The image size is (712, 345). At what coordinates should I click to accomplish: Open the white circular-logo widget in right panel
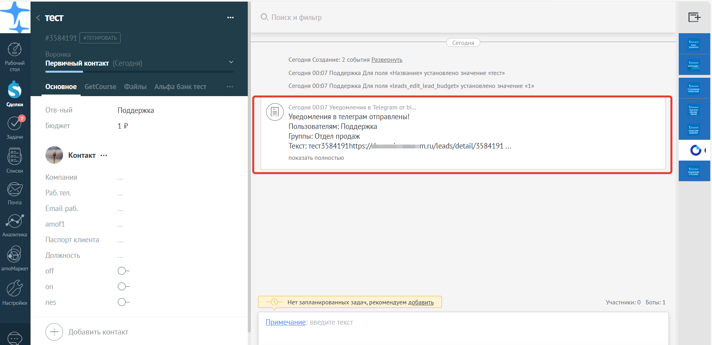[x=695, y=150]
